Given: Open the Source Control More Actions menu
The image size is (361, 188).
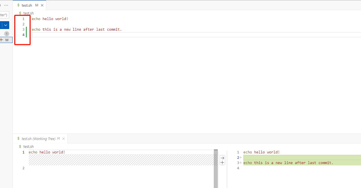Looking at the screenshot, I should [6, 5].
